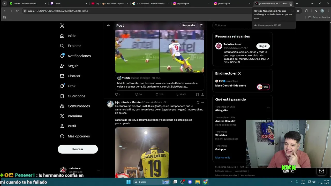The width and height of the screenshot is (331, 186).
Task: Open browser tab search dropdown arrow
Action: click(4, 4)
